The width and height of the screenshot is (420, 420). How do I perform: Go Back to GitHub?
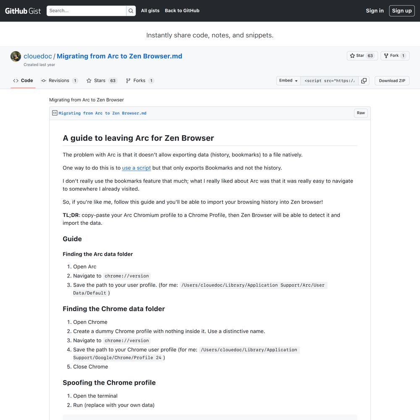[x=182, y=11]
